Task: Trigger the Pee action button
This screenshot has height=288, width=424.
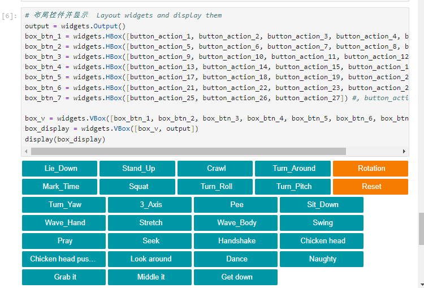Action: click(x=236, y=205)
